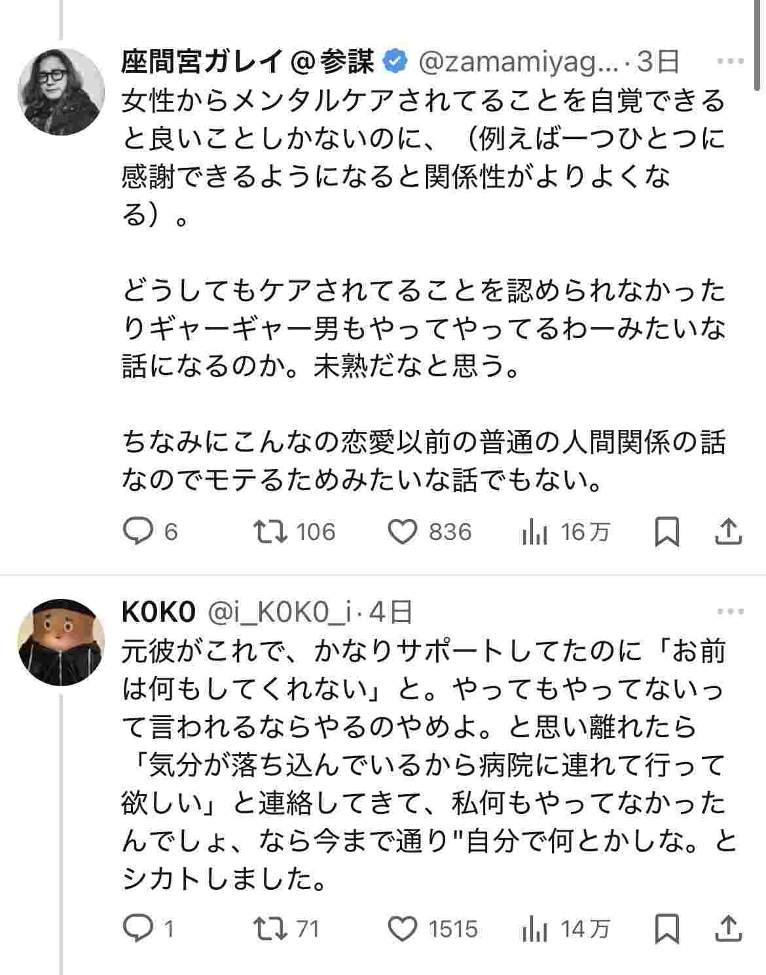Share the 座間宮ガレイ tweet

pyautogui.click(x=729, y=531)
